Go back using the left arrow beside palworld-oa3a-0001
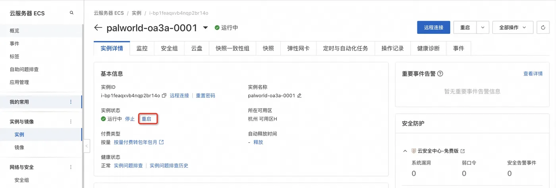This screenshot has width=556, height=188. click(98, 28)
